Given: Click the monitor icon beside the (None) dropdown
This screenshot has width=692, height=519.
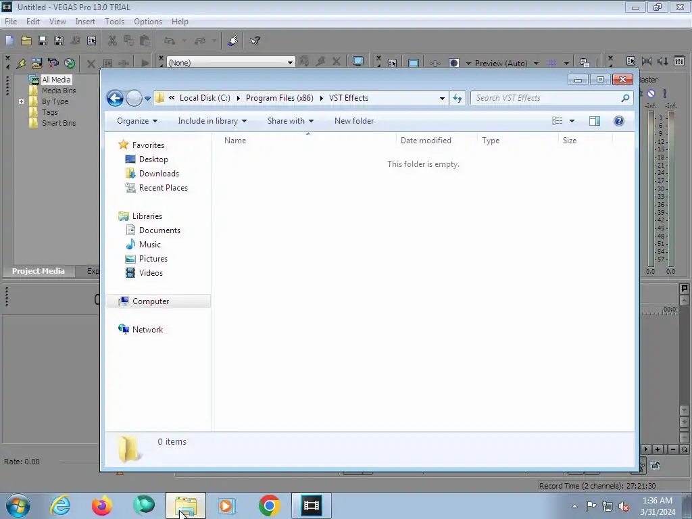Looking at the screenshot, I should click(358, 61).
